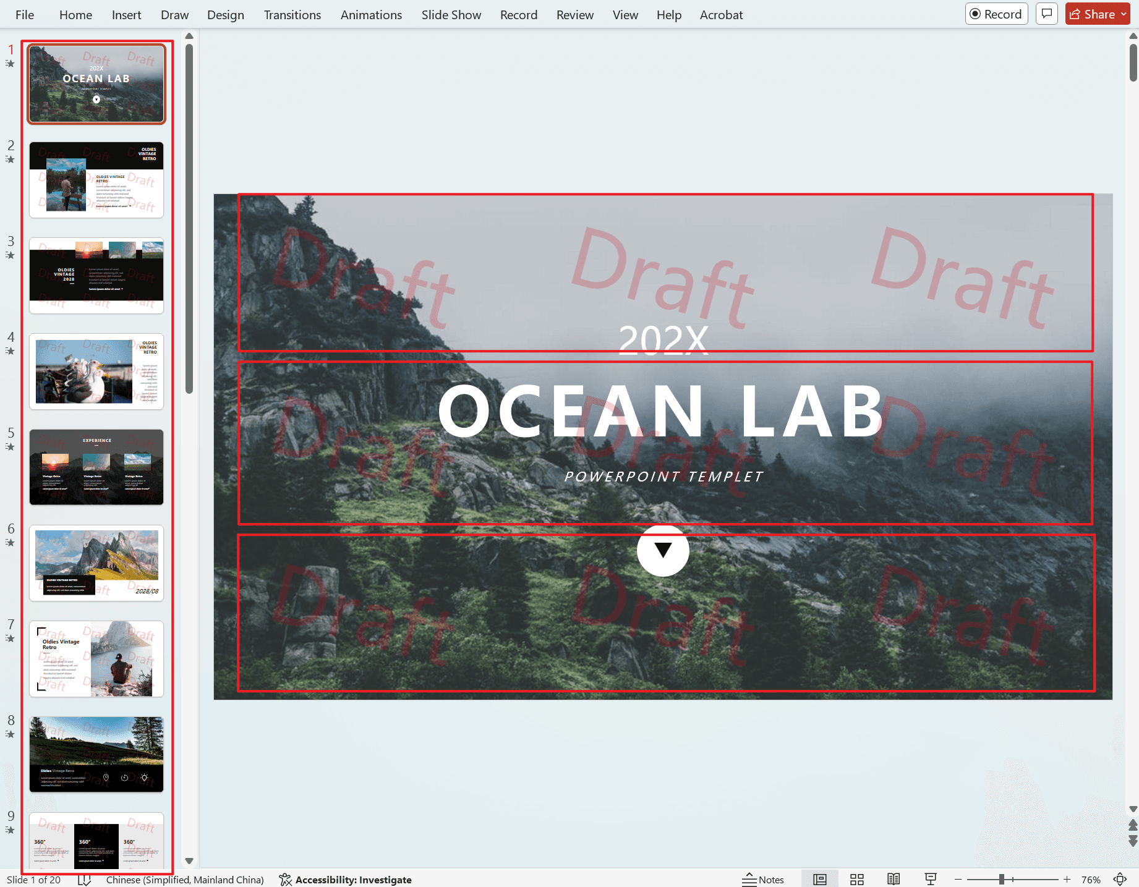This screenshot has width=1139, height=887.
Task: Click the transition star icon under slide 8
Action: [10, 734]
